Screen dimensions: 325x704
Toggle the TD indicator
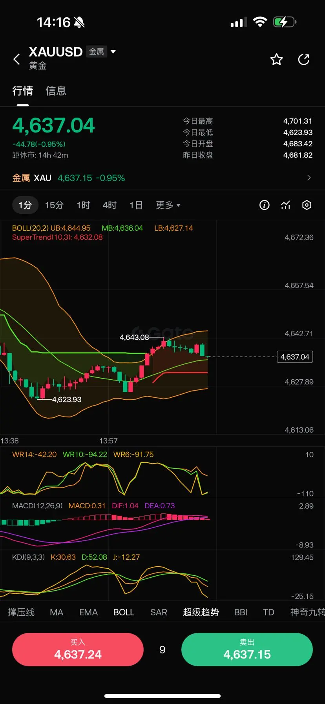click(x=268, y=612)
